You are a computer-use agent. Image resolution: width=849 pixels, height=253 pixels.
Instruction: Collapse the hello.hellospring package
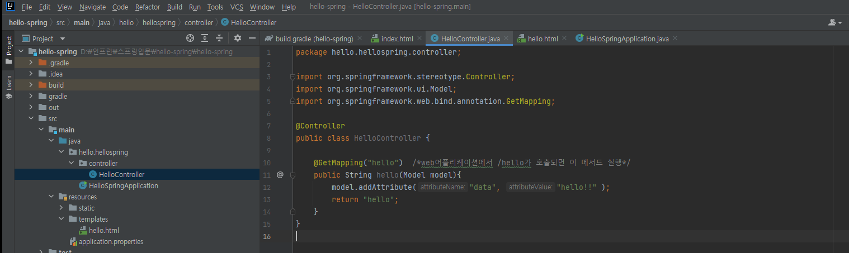pos(62,152)
